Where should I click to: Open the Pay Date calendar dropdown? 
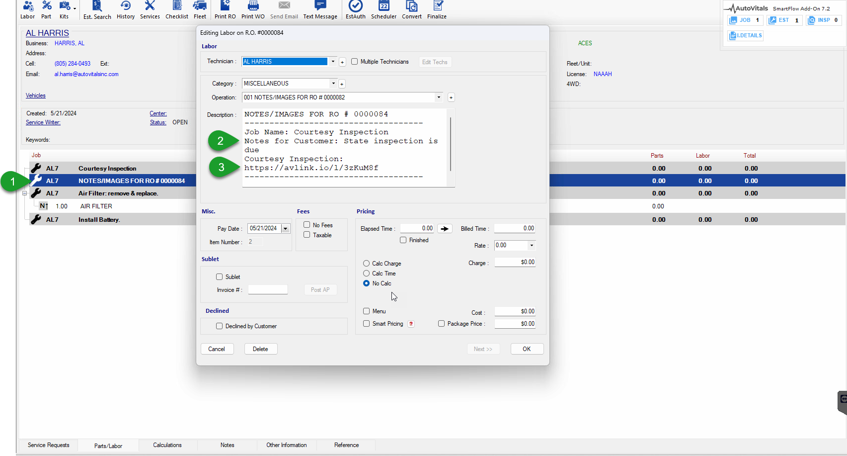coord(285,229)
